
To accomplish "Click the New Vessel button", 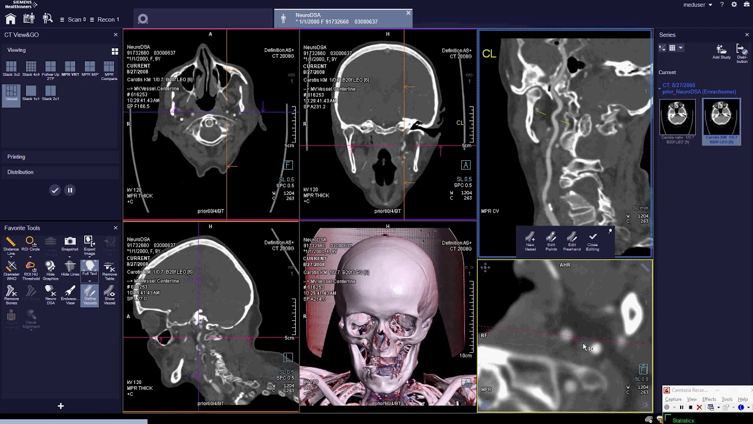I will point(530,241).
